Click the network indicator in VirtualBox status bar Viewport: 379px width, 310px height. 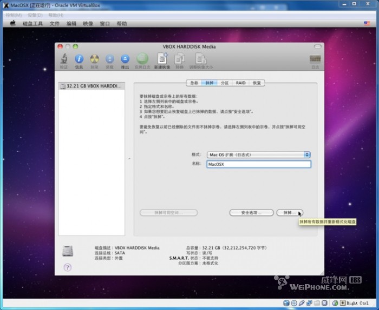point(309,303)
